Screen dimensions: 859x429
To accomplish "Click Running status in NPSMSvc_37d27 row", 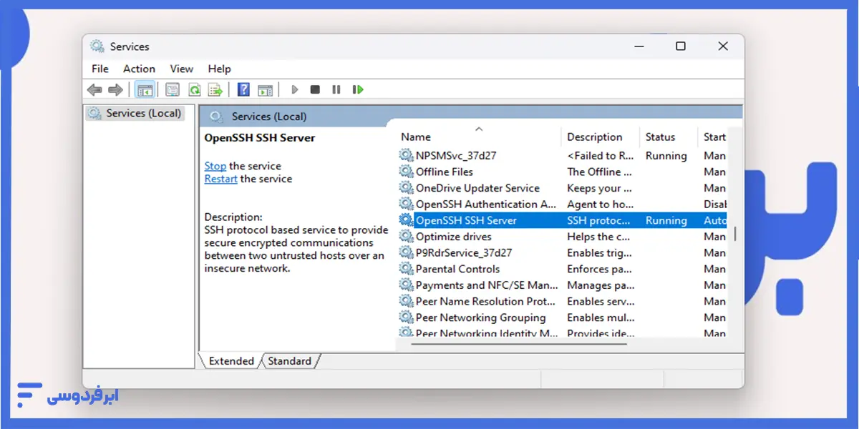I will [x=666, y=155].
